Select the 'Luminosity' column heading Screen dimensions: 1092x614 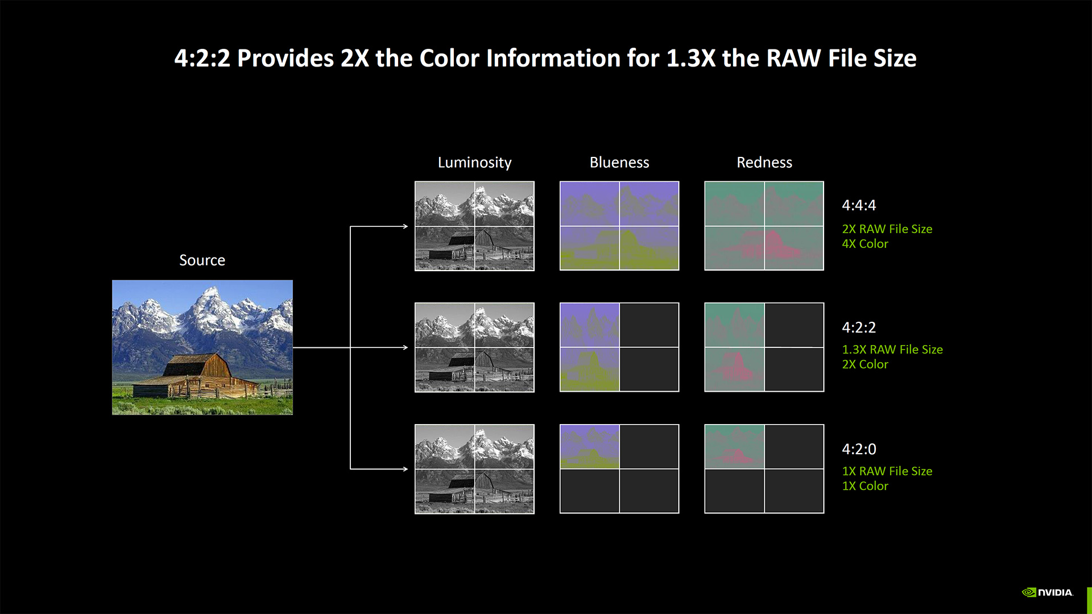[474, 163]
